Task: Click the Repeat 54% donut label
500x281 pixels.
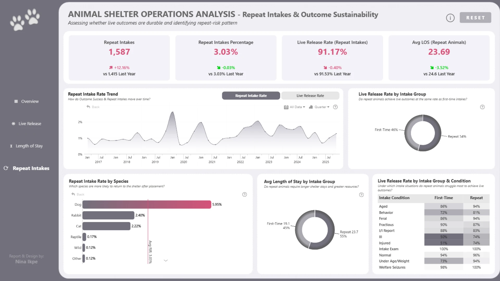Action: pyautogui.click(x=457, y=137)
